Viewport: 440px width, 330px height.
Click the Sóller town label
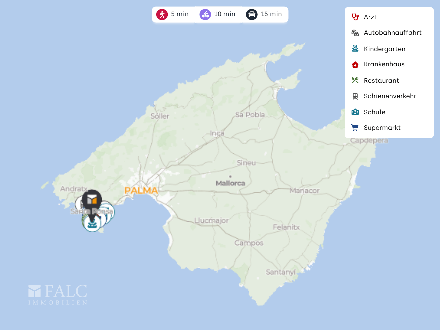[160, 116]
